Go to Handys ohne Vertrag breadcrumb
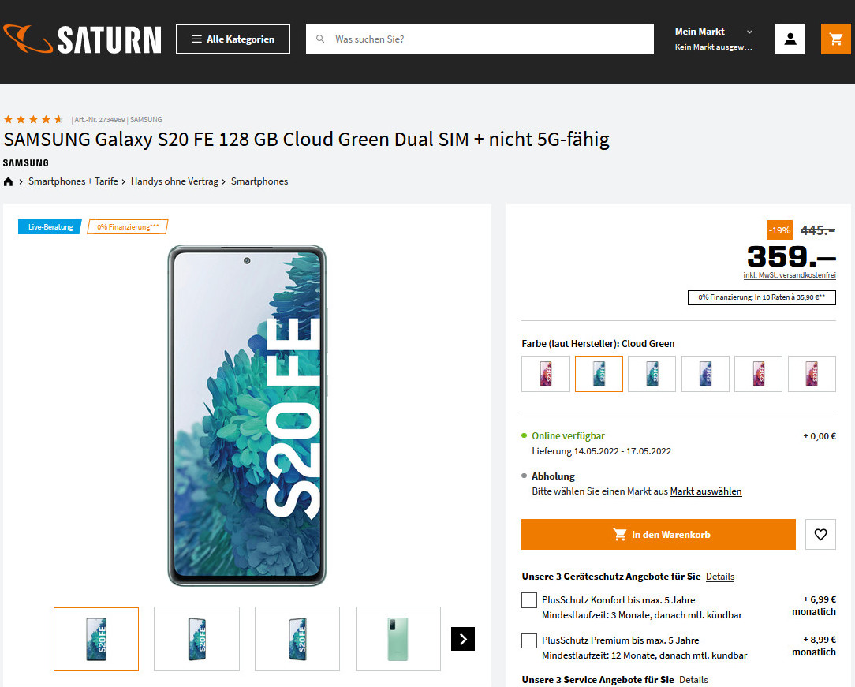Viewport: 855px width, 687px height. pos(175,181)
